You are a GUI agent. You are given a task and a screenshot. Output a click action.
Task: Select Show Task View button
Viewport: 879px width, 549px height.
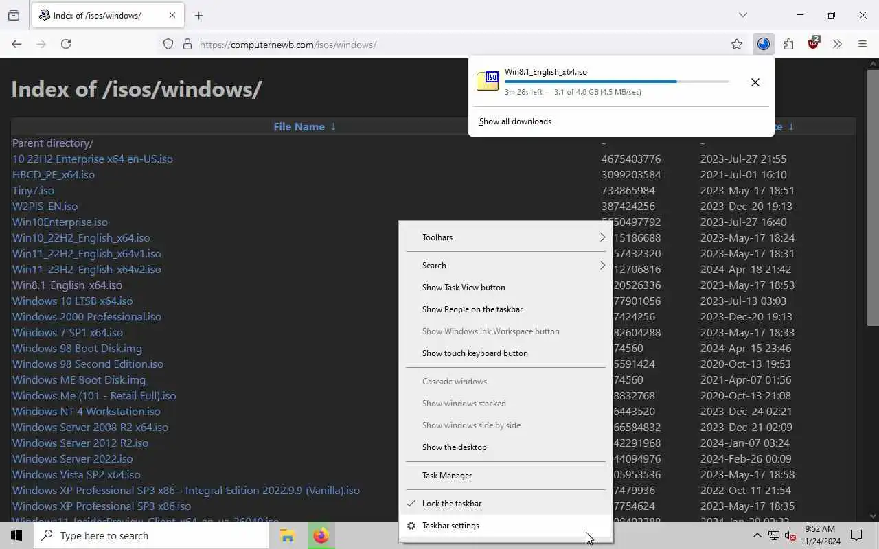tap(506, 288)
